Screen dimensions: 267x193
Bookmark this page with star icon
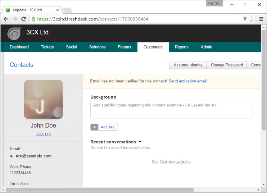(x=252, y=19)
